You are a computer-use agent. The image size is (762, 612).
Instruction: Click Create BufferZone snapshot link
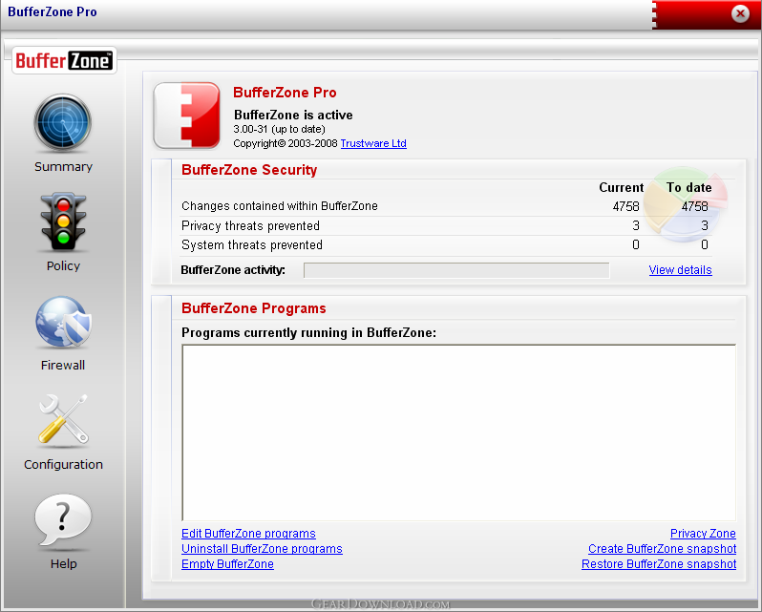[663, 549]
